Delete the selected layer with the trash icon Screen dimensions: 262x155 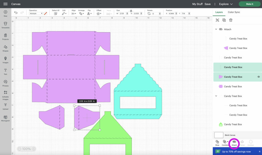coord(231,20)
